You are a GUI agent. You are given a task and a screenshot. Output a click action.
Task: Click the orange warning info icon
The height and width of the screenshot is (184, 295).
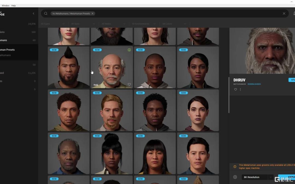[235, 167]
